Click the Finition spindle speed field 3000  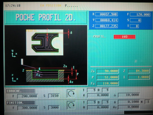[x=54, y=108]
